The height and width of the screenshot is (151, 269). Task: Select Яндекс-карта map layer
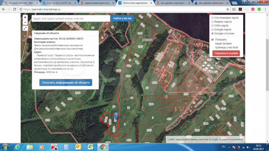pyautogui.click(x=213, y=22)
